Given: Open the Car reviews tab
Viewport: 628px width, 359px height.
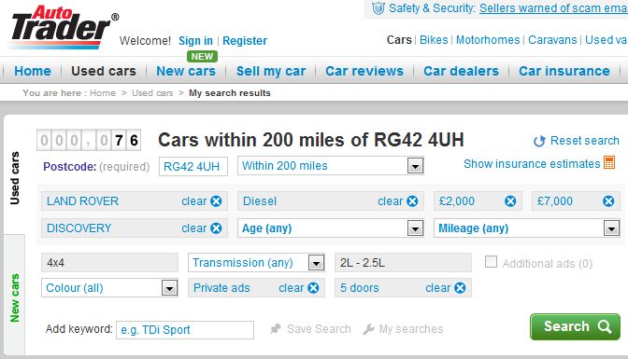Looking at the screenshot, I should click(x=364, y=71).
